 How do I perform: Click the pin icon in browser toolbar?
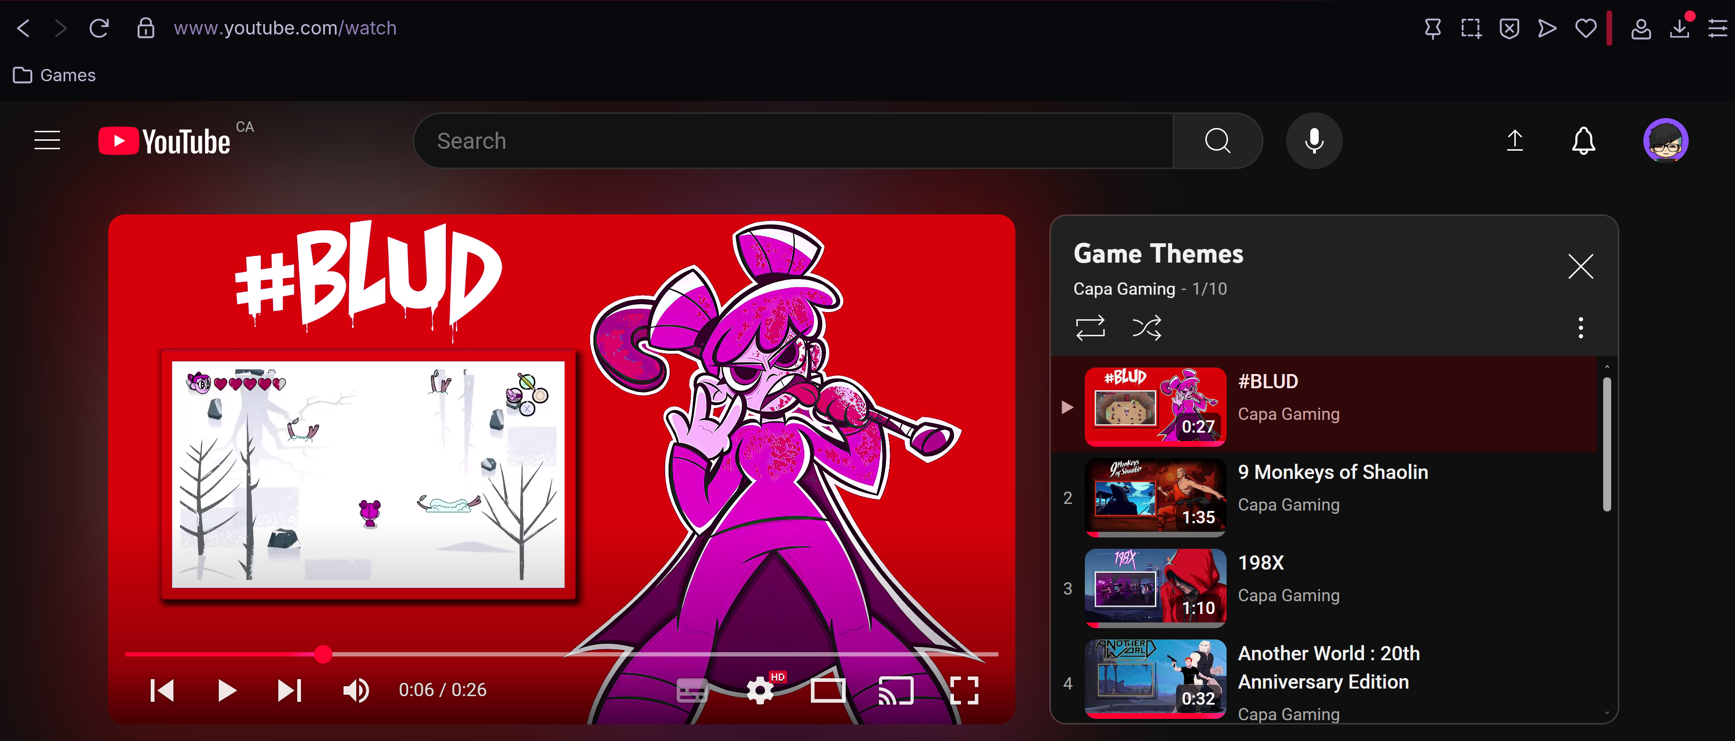pos(1433,28)
